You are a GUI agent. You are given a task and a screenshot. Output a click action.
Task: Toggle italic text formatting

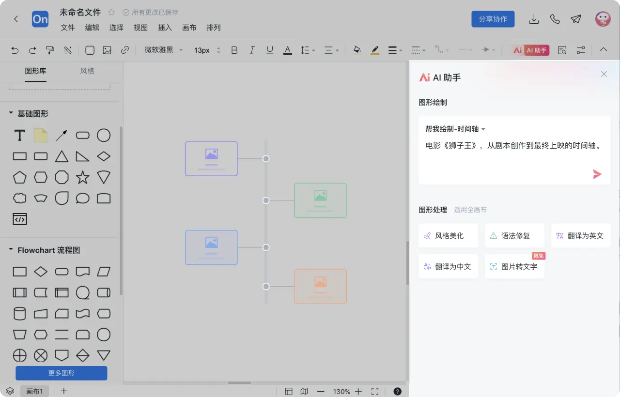[252, 50]
